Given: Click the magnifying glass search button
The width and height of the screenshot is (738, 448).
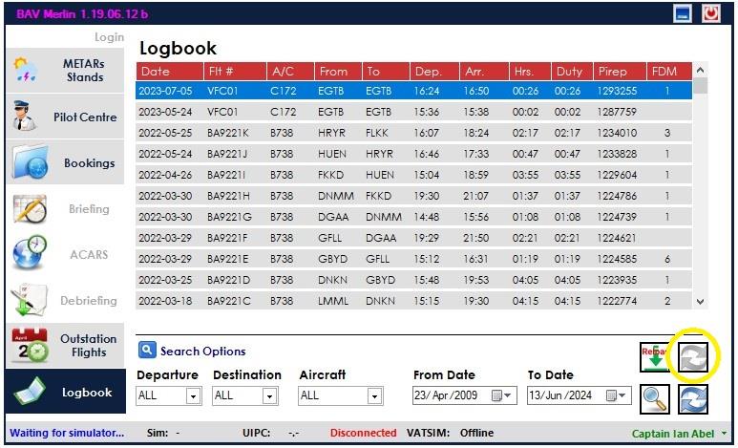Looking at the screenshot, I should 655,399.
